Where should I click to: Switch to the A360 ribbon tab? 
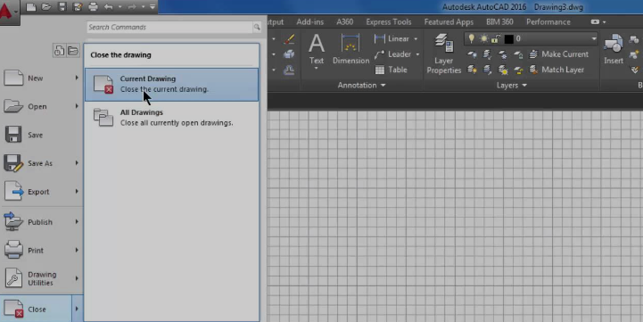pyautogui.click(x=344, y=22)
